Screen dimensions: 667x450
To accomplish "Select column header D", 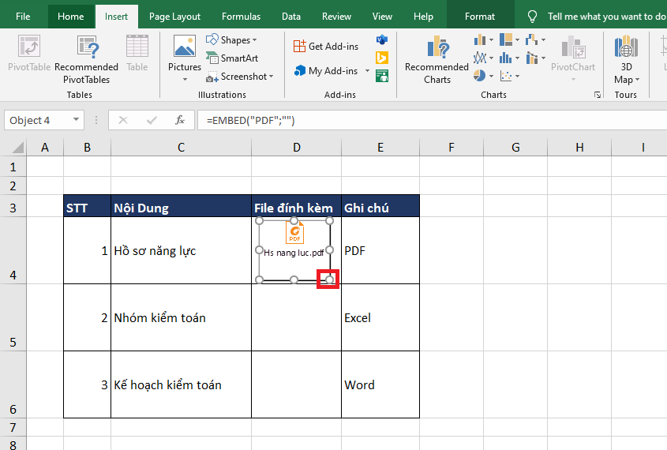I will [297, 148].
